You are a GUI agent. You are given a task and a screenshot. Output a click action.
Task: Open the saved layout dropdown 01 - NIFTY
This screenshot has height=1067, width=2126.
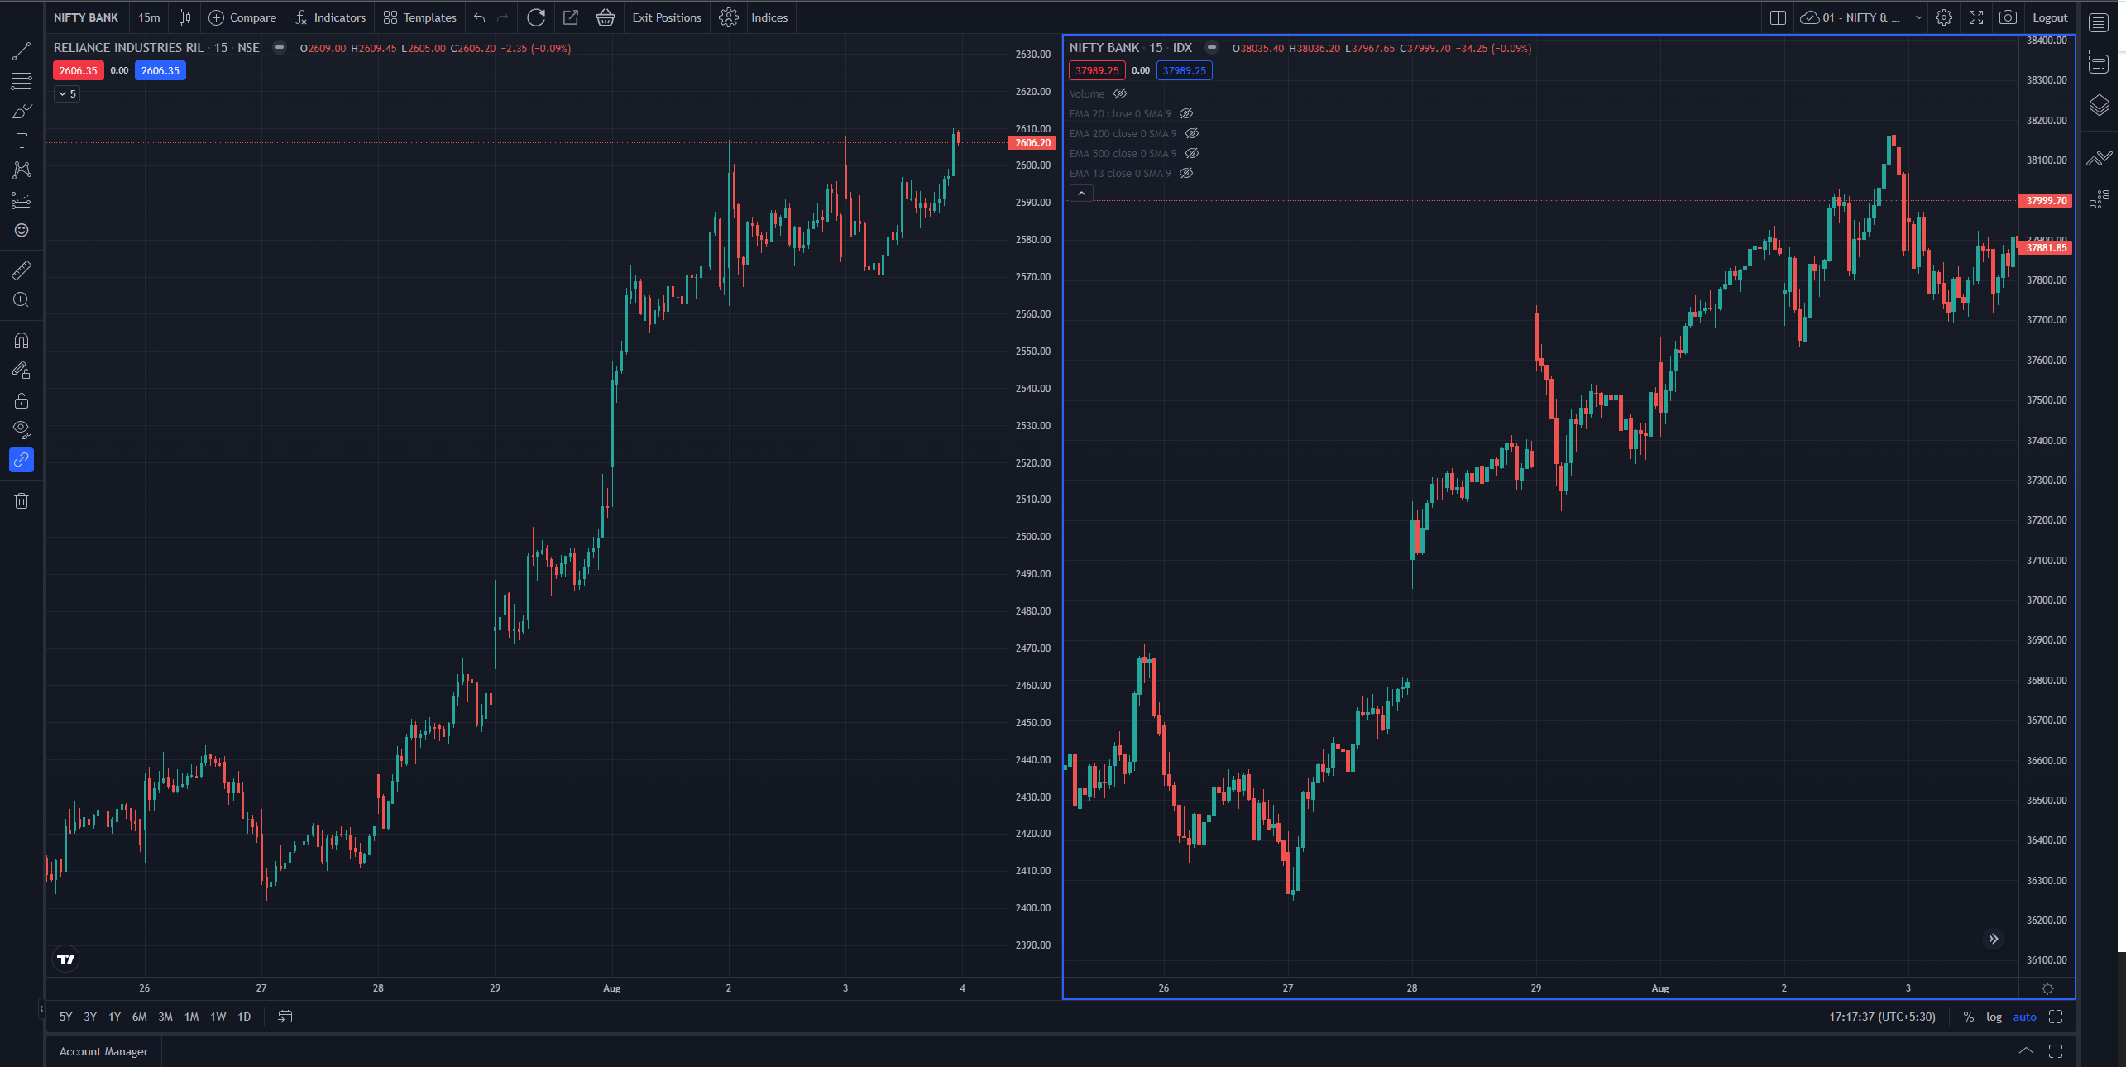click(1861, 17)
